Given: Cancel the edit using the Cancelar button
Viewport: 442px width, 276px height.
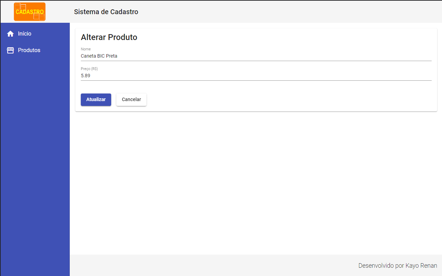Looking at the screenshot, I should point(131,99).
